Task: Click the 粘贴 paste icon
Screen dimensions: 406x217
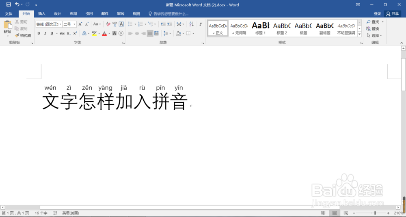Action: coord(7,25)
